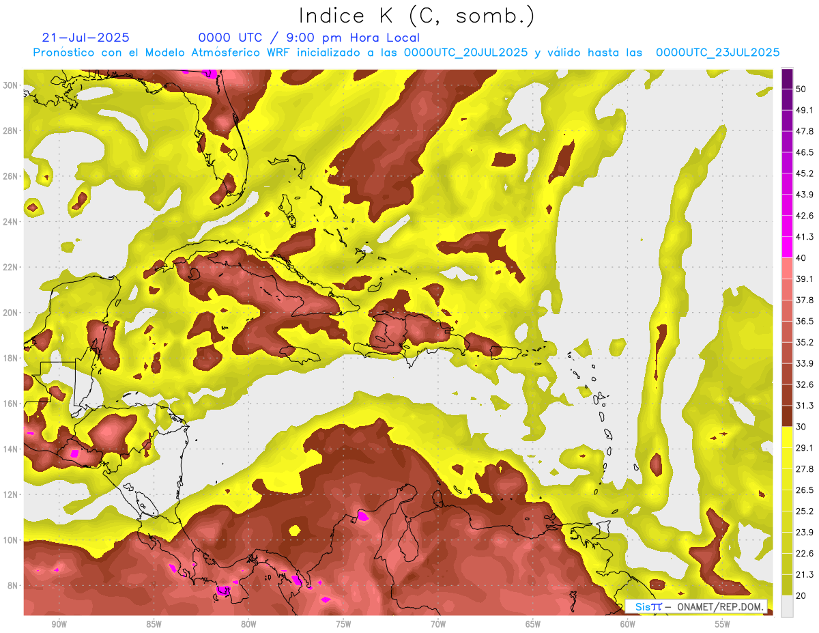Click the 'Indice K (C, somb.)' title
The image size is (819, 633).
tap(416, 16)
